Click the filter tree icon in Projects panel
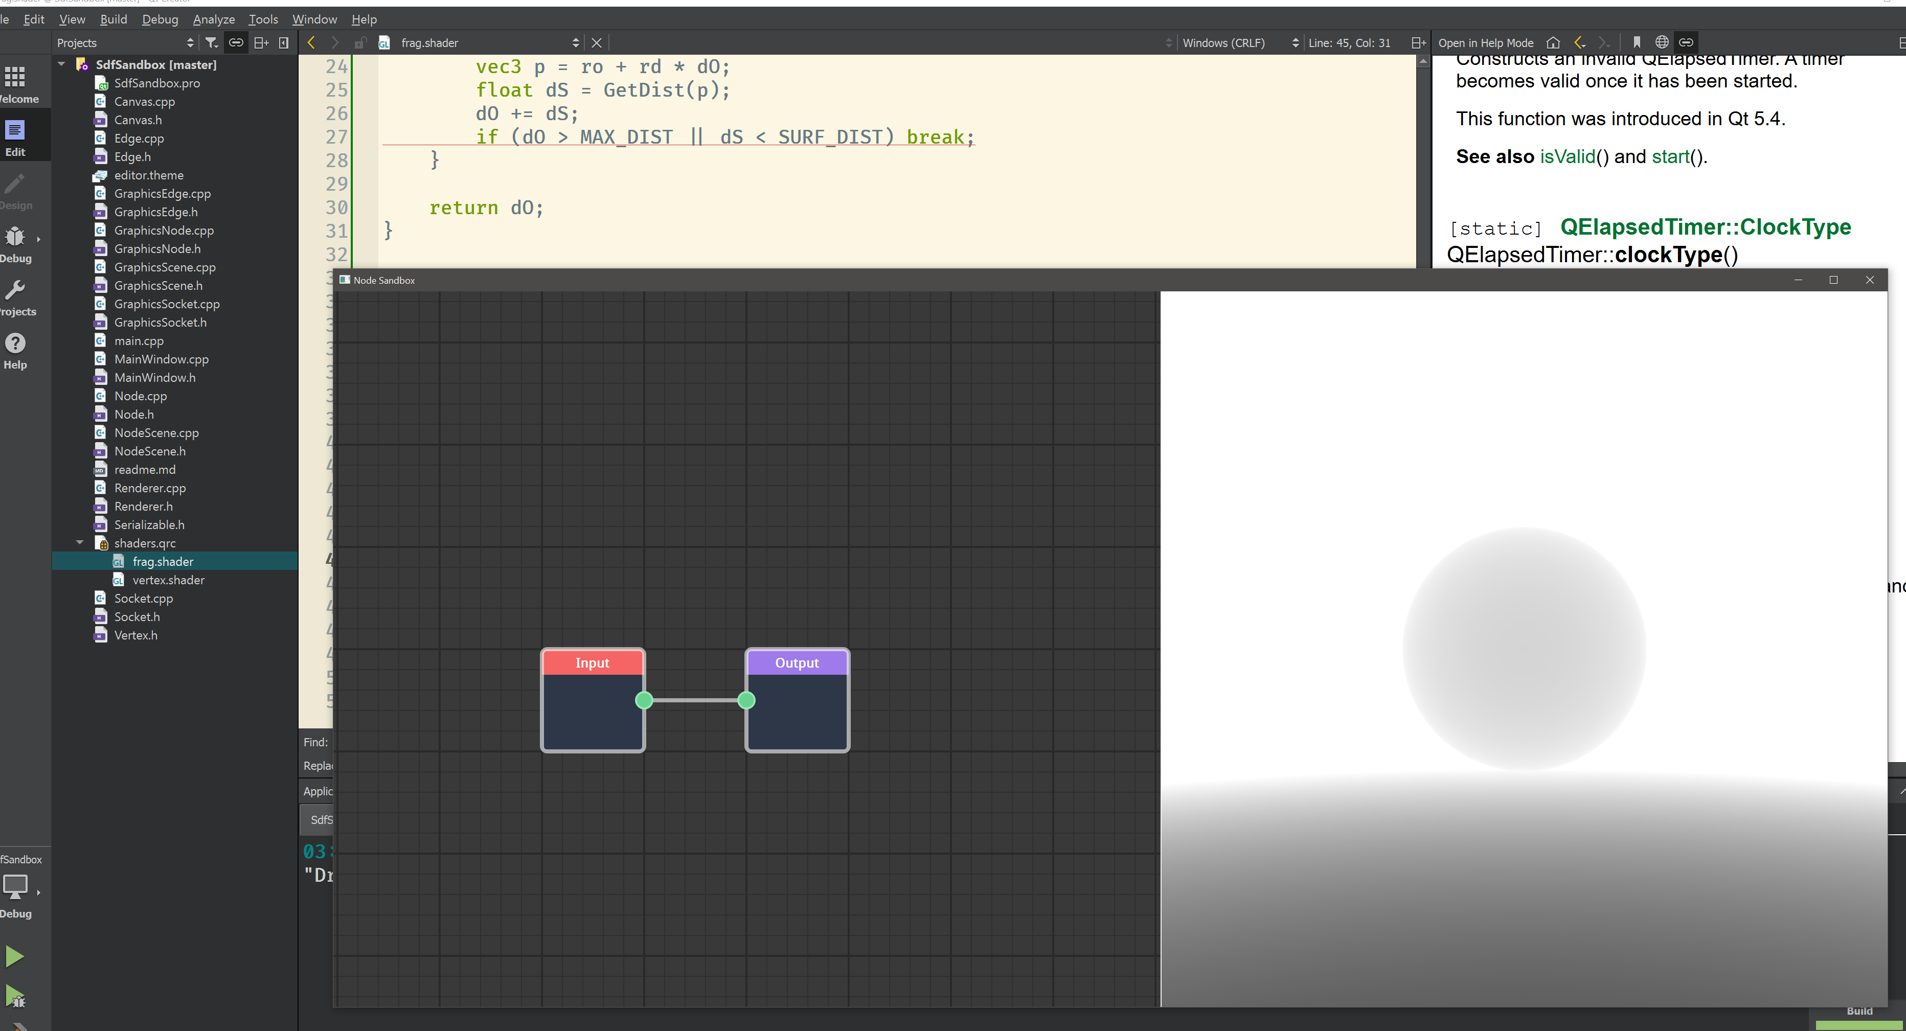 212,43
